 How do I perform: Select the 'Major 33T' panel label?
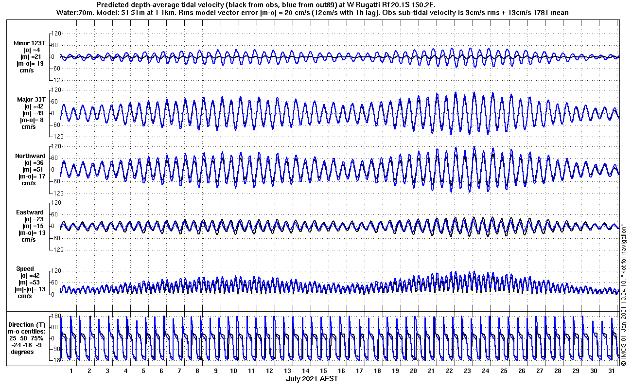31,100
